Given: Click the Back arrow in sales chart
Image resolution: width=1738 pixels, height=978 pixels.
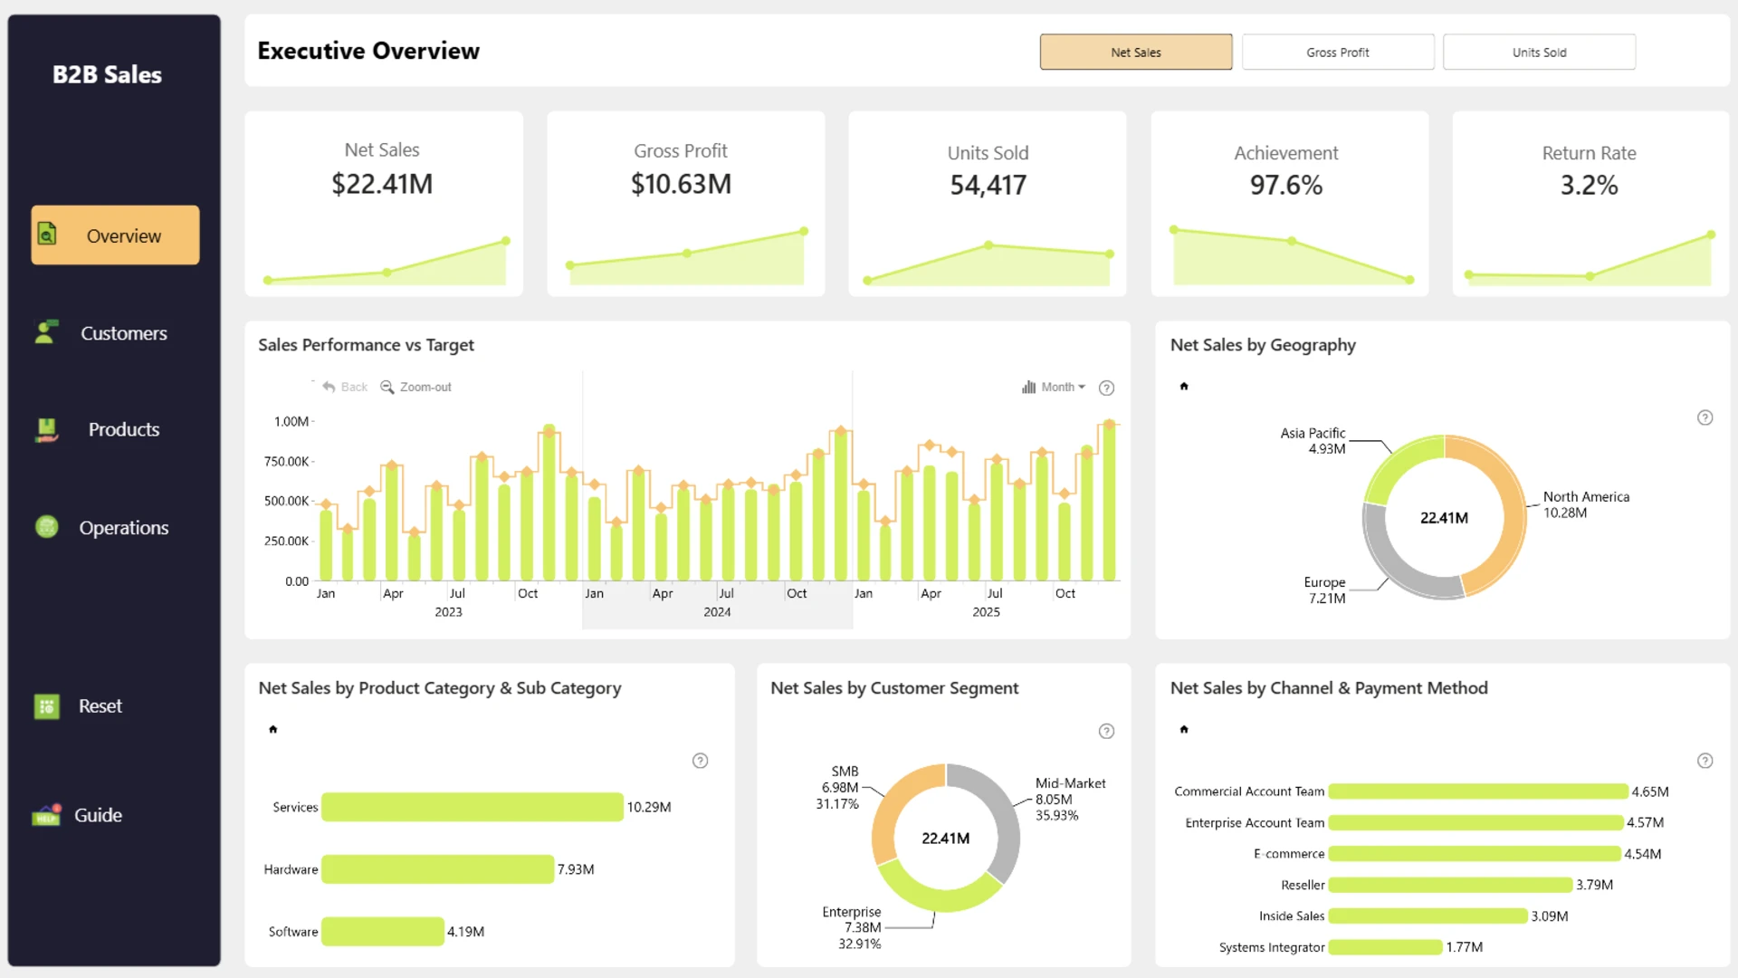Looking at the screenshot, I should pyautogui.click(x=329, y=387).
